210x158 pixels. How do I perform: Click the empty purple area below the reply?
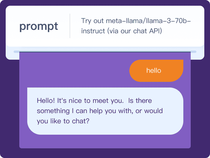(105, 141)
